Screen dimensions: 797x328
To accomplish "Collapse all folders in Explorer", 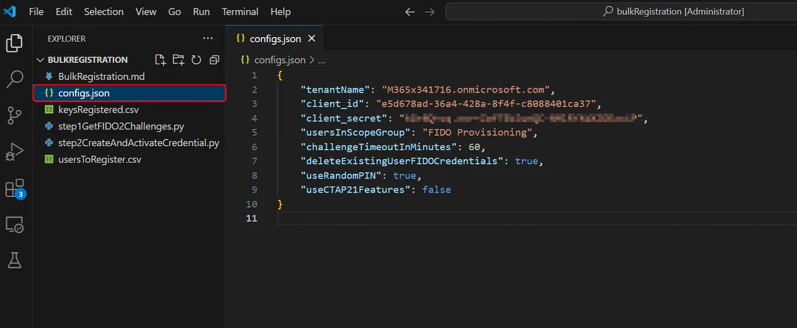I will 214,60.
